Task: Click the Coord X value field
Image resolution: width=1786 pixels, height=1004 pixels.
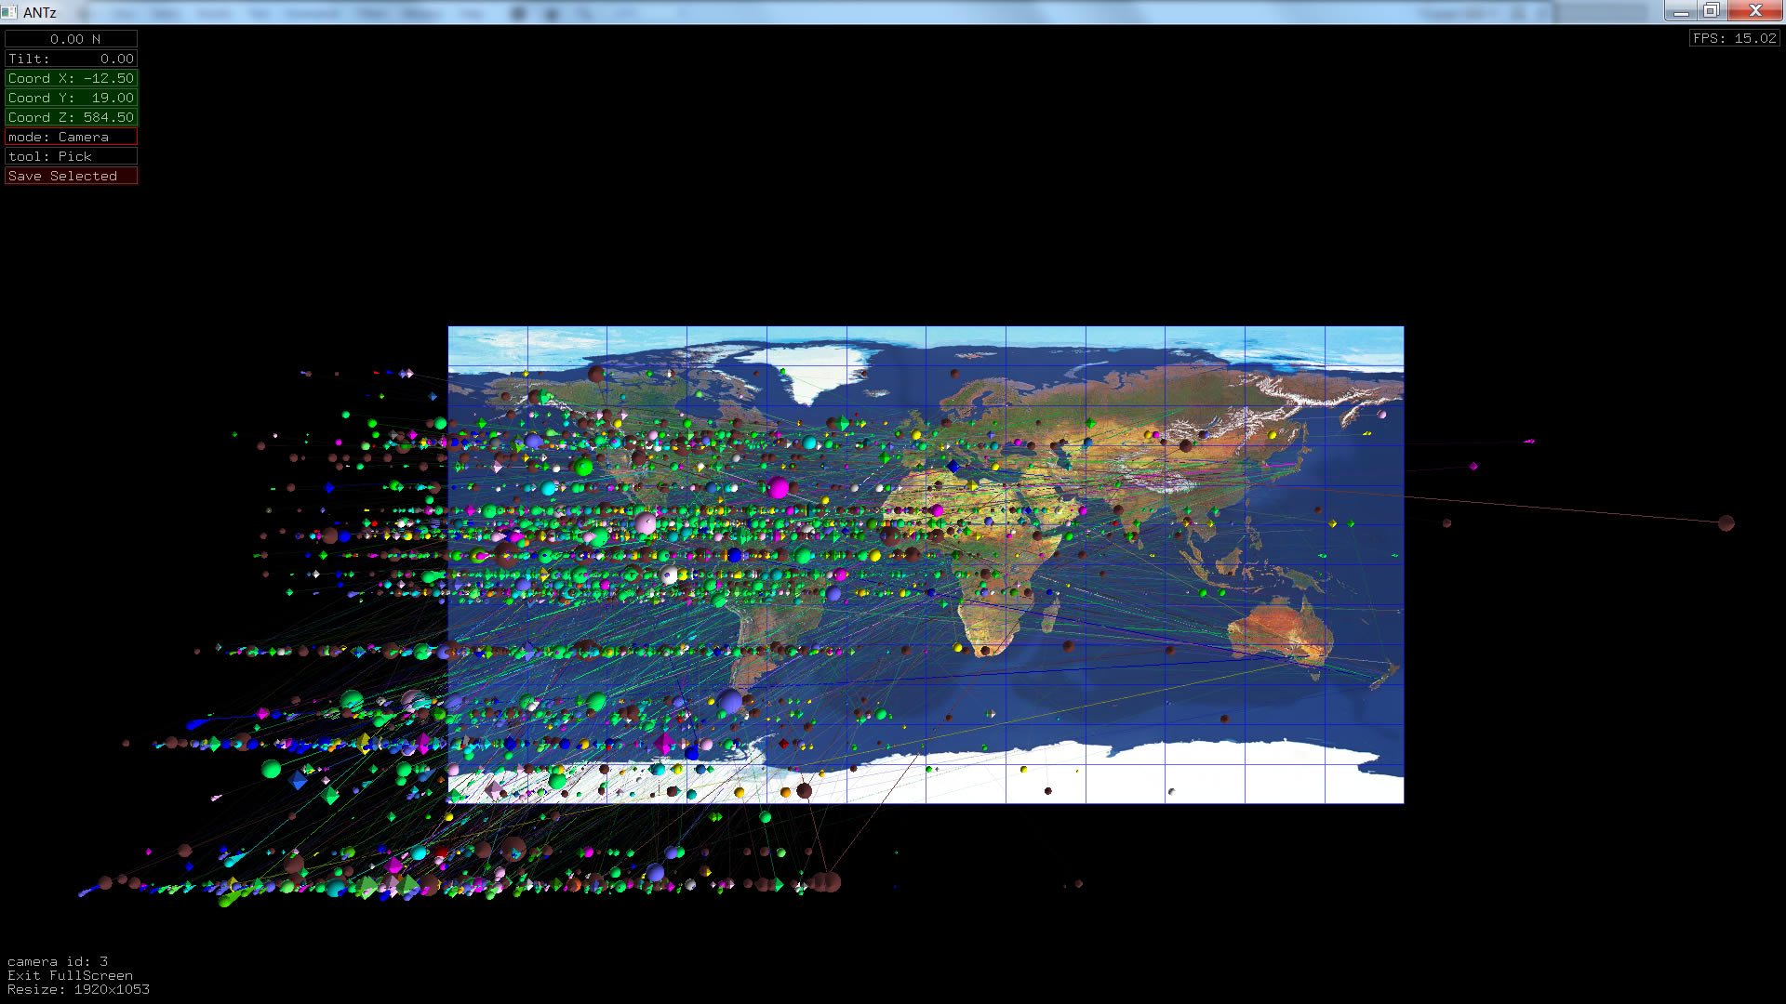Action: coord(71,78)
